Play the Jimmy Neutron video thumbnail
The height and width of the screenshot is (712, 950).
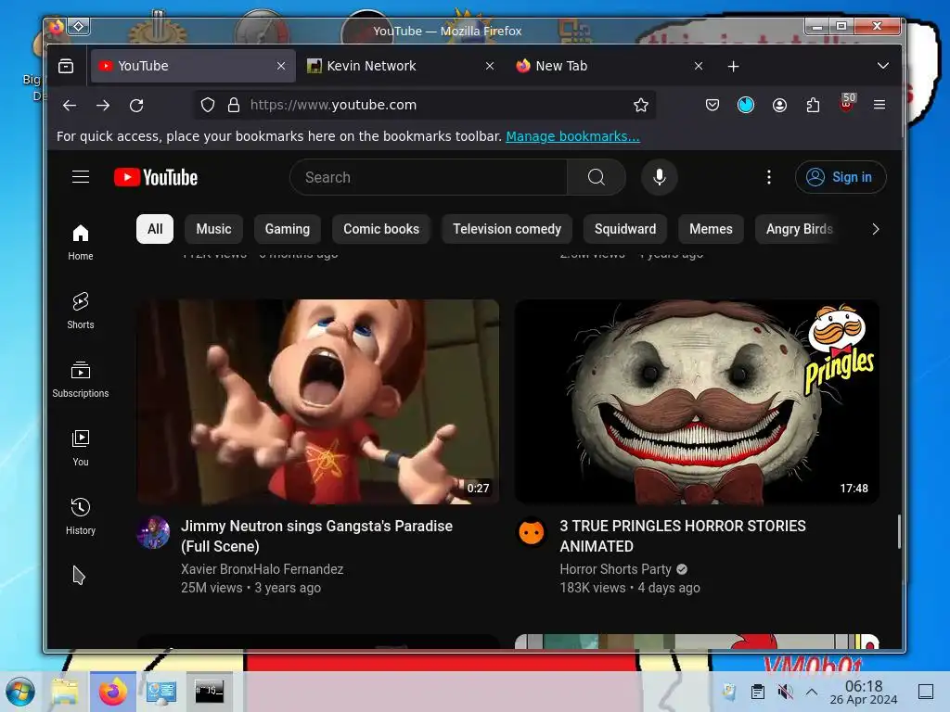point(318,401)
